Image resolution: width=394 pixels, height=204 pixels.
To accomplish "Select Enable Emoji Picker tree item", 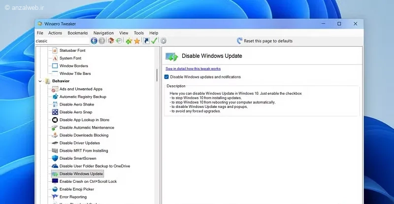I will 76,189.
